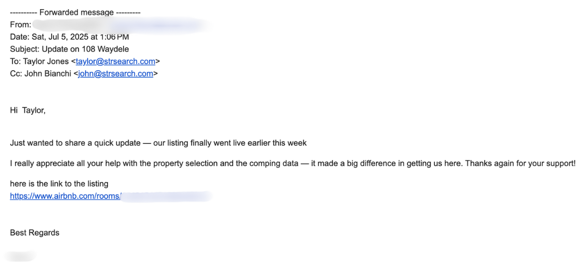Image resolution: width=583 pixels, height=262 pixels.
Task: Click the date 'Sat, Jul 5, 2025' line
Action: tap(69, 37)
